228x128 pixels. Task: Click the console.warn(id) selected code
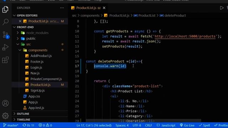point(110,66)
